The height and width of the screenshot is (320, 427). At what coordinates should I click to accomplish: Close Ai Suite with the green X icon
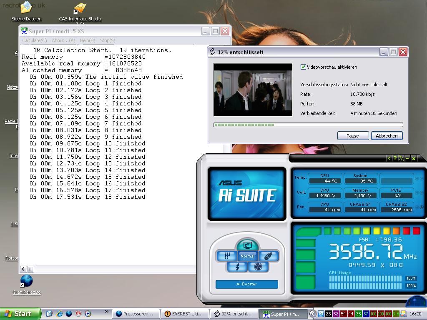(x=414, y=158)
